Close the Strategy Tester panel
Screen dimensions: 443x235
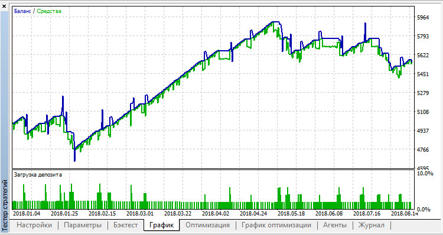4,6
